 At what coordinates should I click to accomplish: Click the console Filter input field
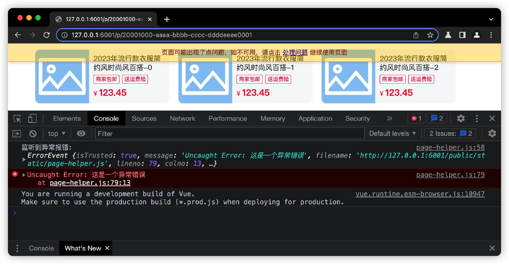coord(230,133)
